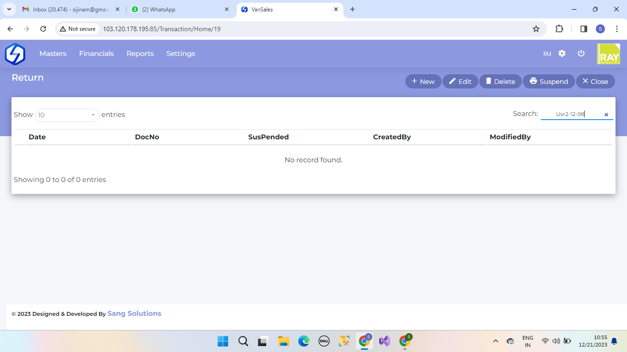627x352 pixels.
Task: Bookmark this page with star icon
Action: coord(536,29)
